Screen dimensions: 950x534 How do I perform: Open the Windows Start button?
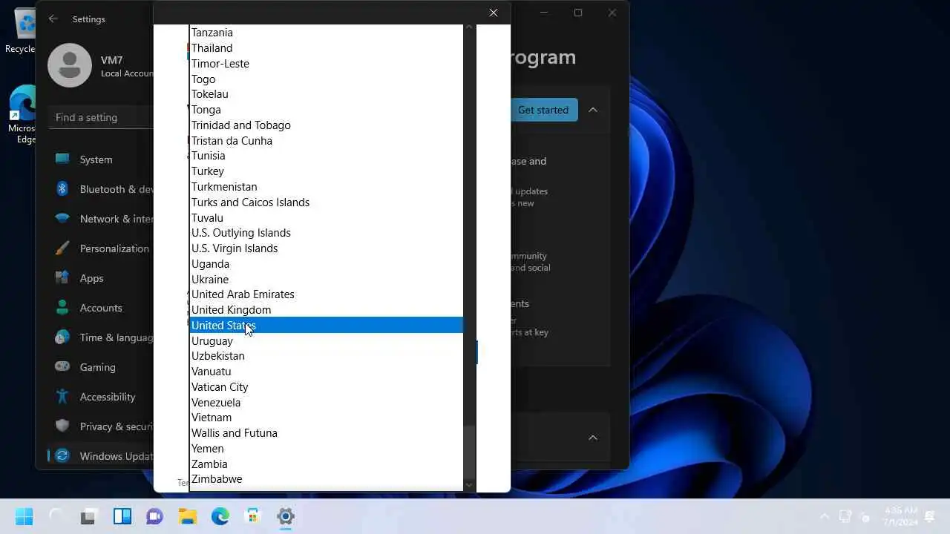pos(24,516)
